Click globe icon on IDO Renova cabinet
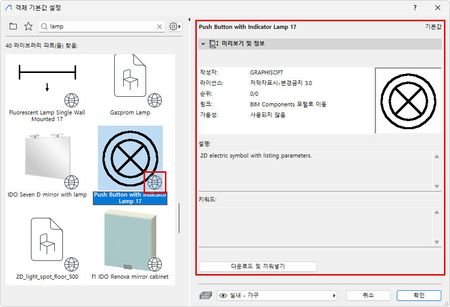Viewport: 450px width, 307px height. click(x=155, y=264)
